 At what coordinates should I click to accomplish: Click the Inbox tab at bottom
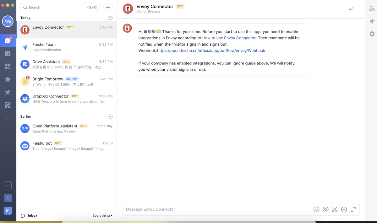pyautogui.click(x=29, y=216)
